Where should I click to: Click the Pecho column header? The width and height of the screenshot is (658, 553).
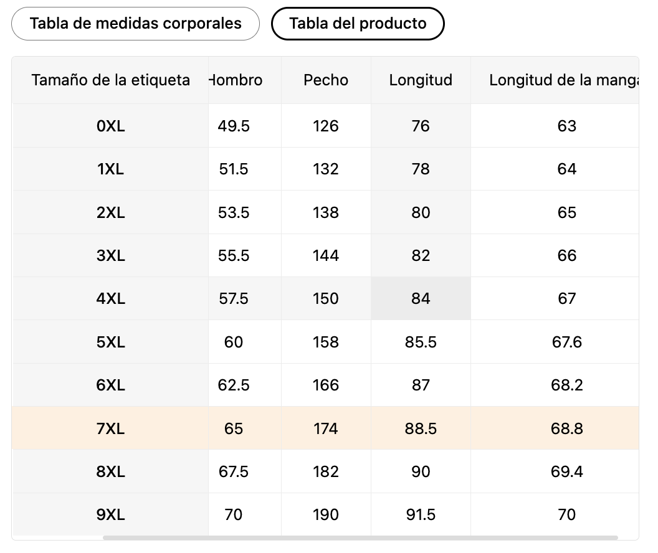coord(326,80)
